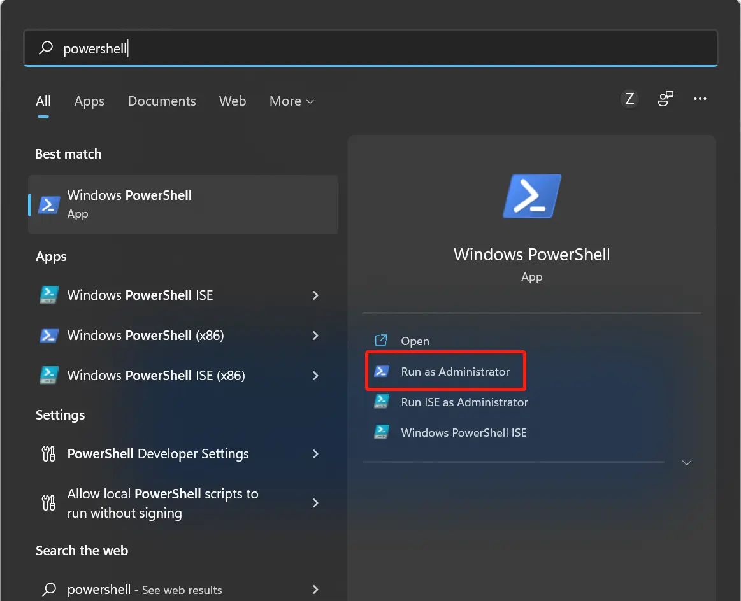Expand additional actions chevron below quick actions
741x601 pixels.
click(686, 463)
